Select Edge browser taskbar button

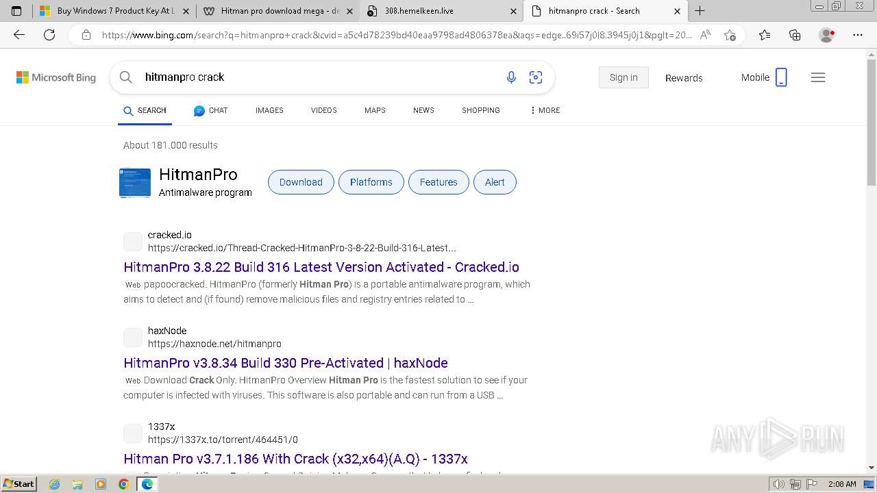pos(147,484)
